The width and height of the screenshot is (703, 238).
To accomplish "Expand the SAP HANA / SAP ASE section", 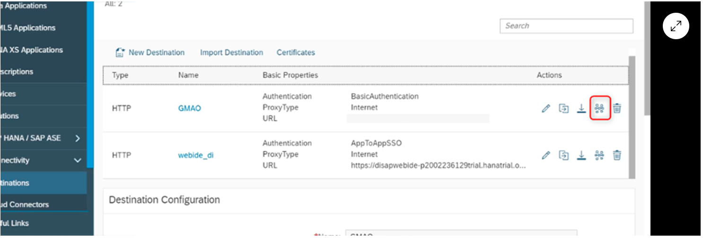I will [x=78, y=138].
